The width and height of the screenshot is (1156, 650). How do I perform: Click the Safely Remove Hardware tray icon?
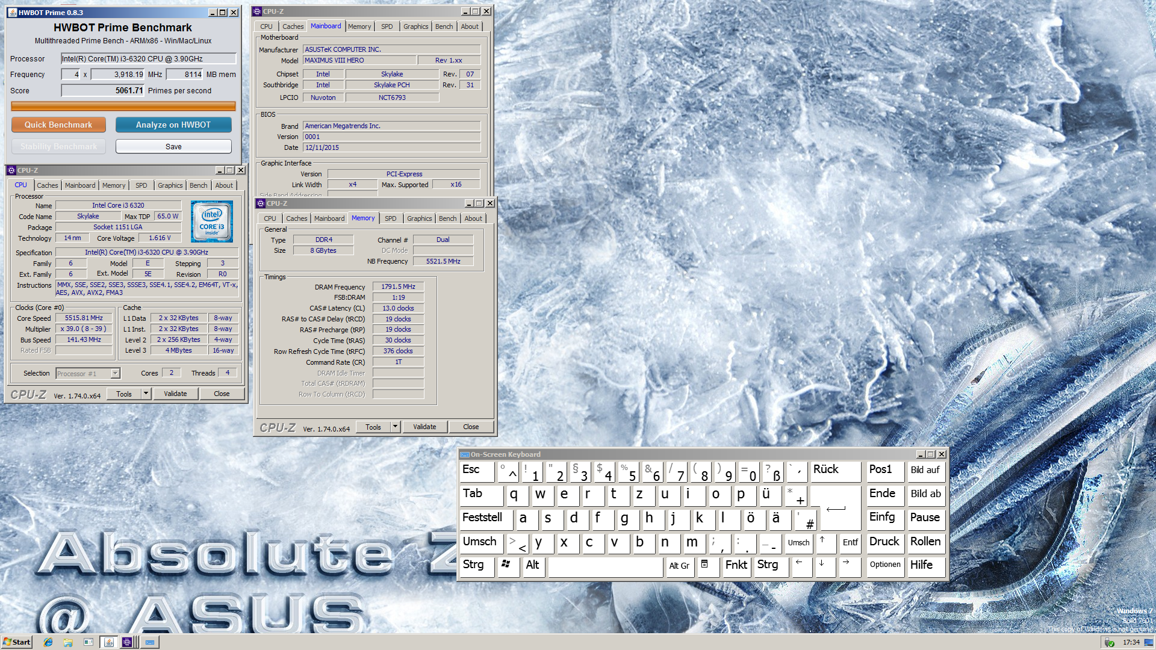1110,643
